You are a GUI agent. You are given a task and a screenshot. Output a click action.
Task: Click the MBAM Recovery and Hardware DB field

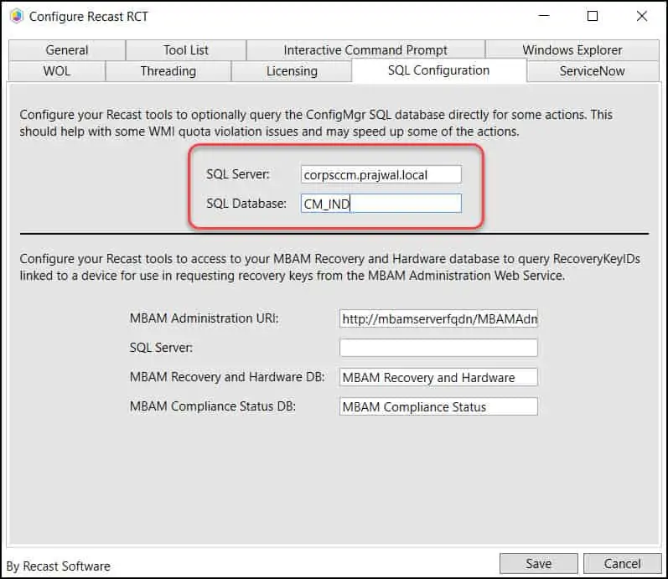pyautogui.click(x=438, y=377)
